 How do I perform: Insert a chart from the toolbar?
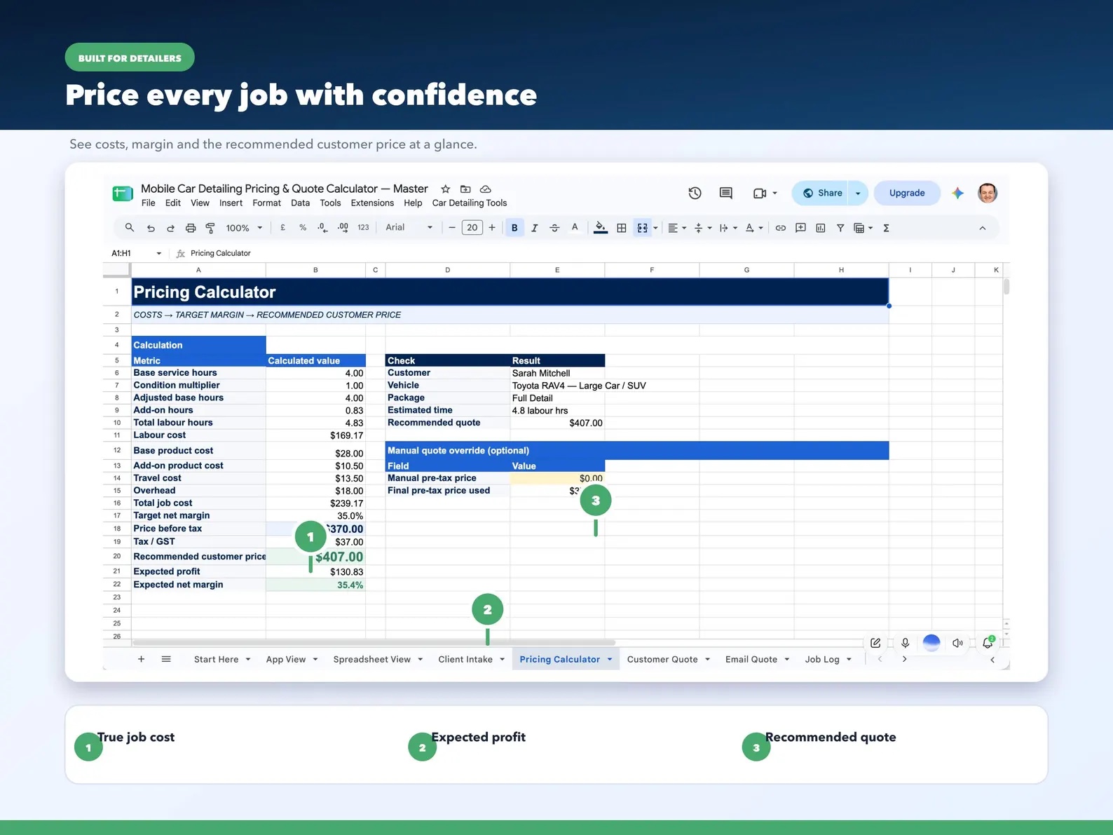point(821,228)
